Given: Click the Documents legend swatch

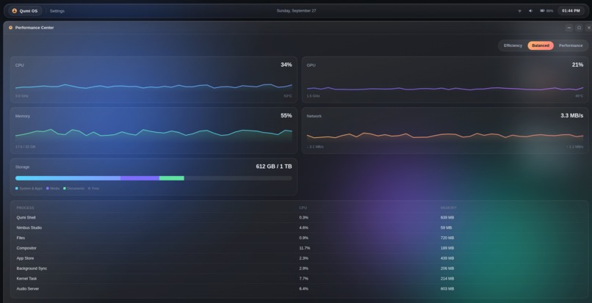Looking at the screenshot, I should tap(65, 189).
